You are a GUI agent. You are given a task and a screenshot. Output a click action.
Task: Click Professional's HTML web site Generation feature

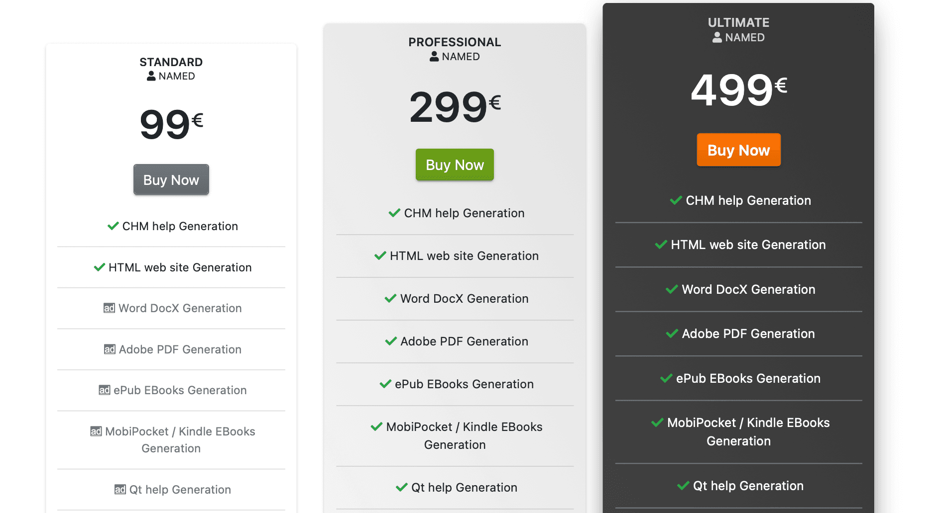[x=464, y=256]
